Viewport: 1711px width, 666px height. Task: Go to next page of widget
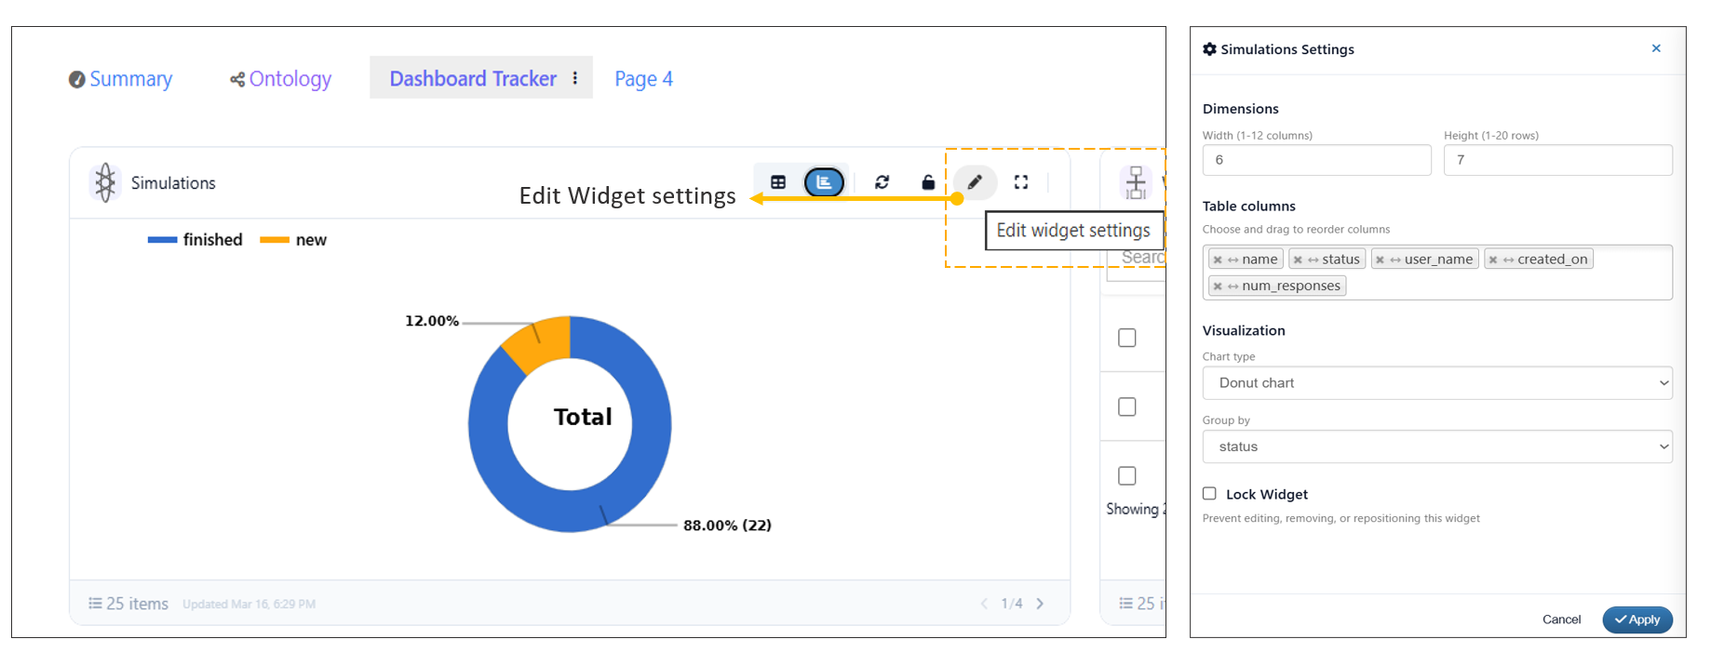click(1040, 604)
